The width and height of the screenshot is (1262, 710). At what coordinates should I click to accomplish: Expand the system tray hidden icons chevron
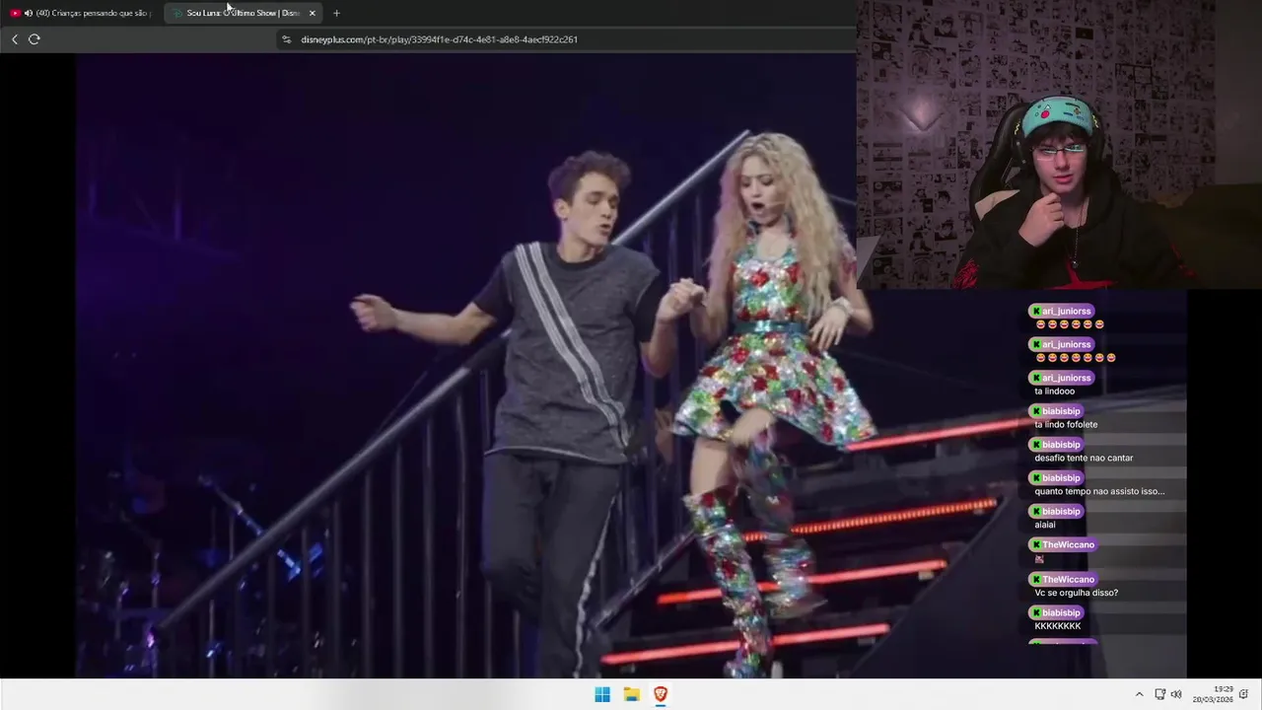coord(1139,694)
